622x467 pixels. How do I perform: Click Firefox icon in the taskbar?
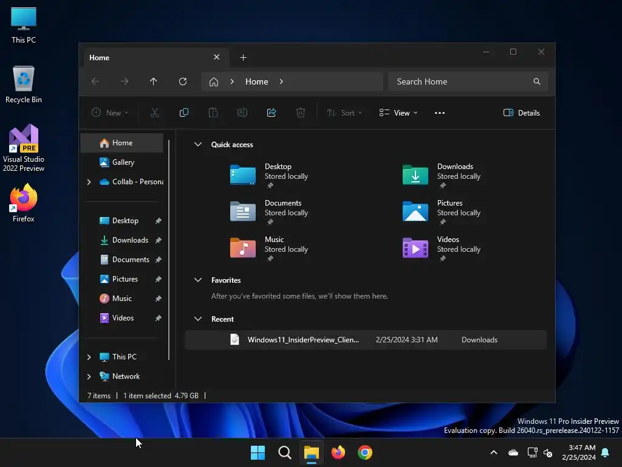338,452
